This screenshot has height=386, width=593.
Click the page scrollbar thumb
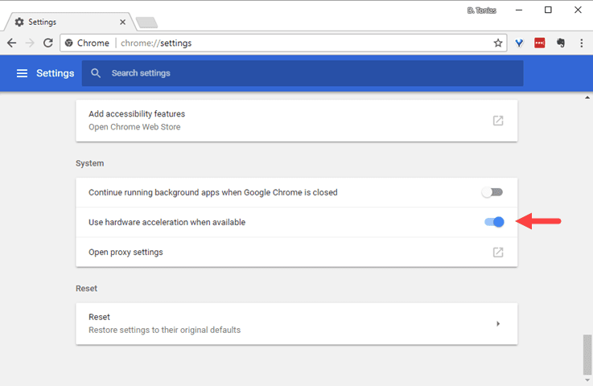(587, 355)
